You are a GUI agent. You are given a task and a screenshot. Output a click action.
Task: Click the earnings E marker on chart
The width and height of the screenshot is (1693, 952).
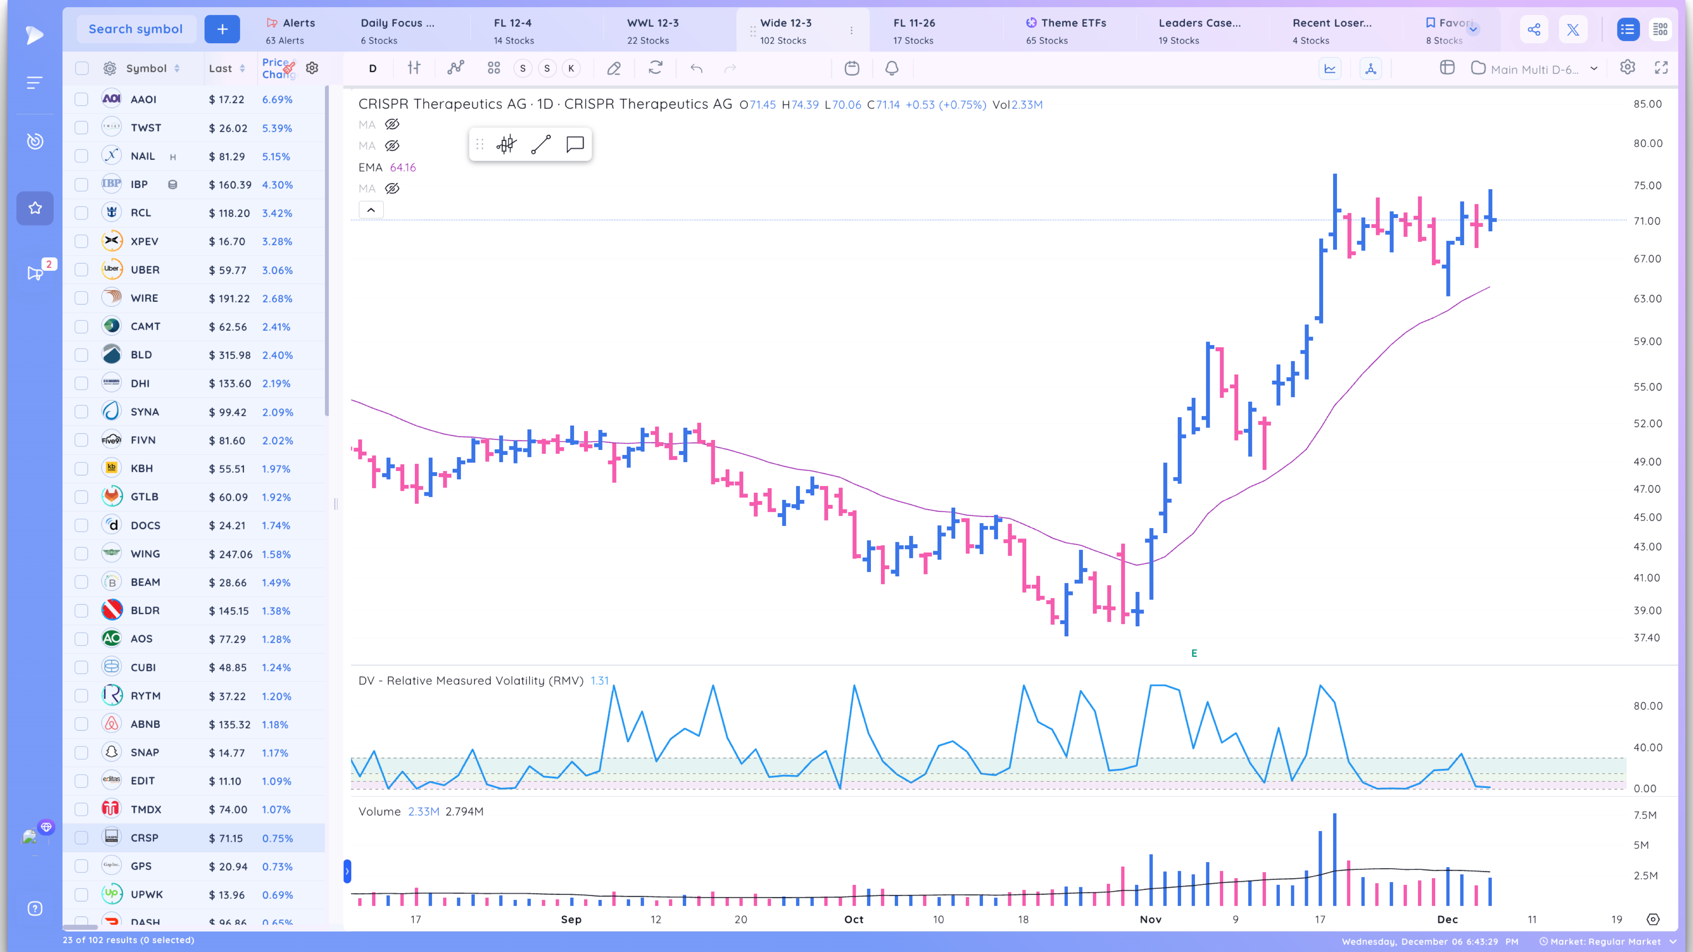pyautogui.click(x=1194, y=653)
